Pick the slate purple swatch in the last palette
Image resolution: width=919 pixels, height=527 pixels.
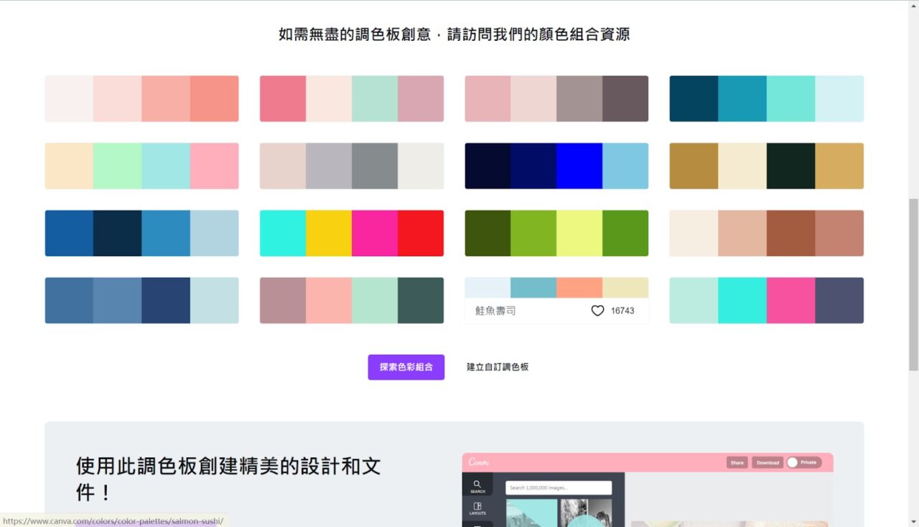coord(839,300)
